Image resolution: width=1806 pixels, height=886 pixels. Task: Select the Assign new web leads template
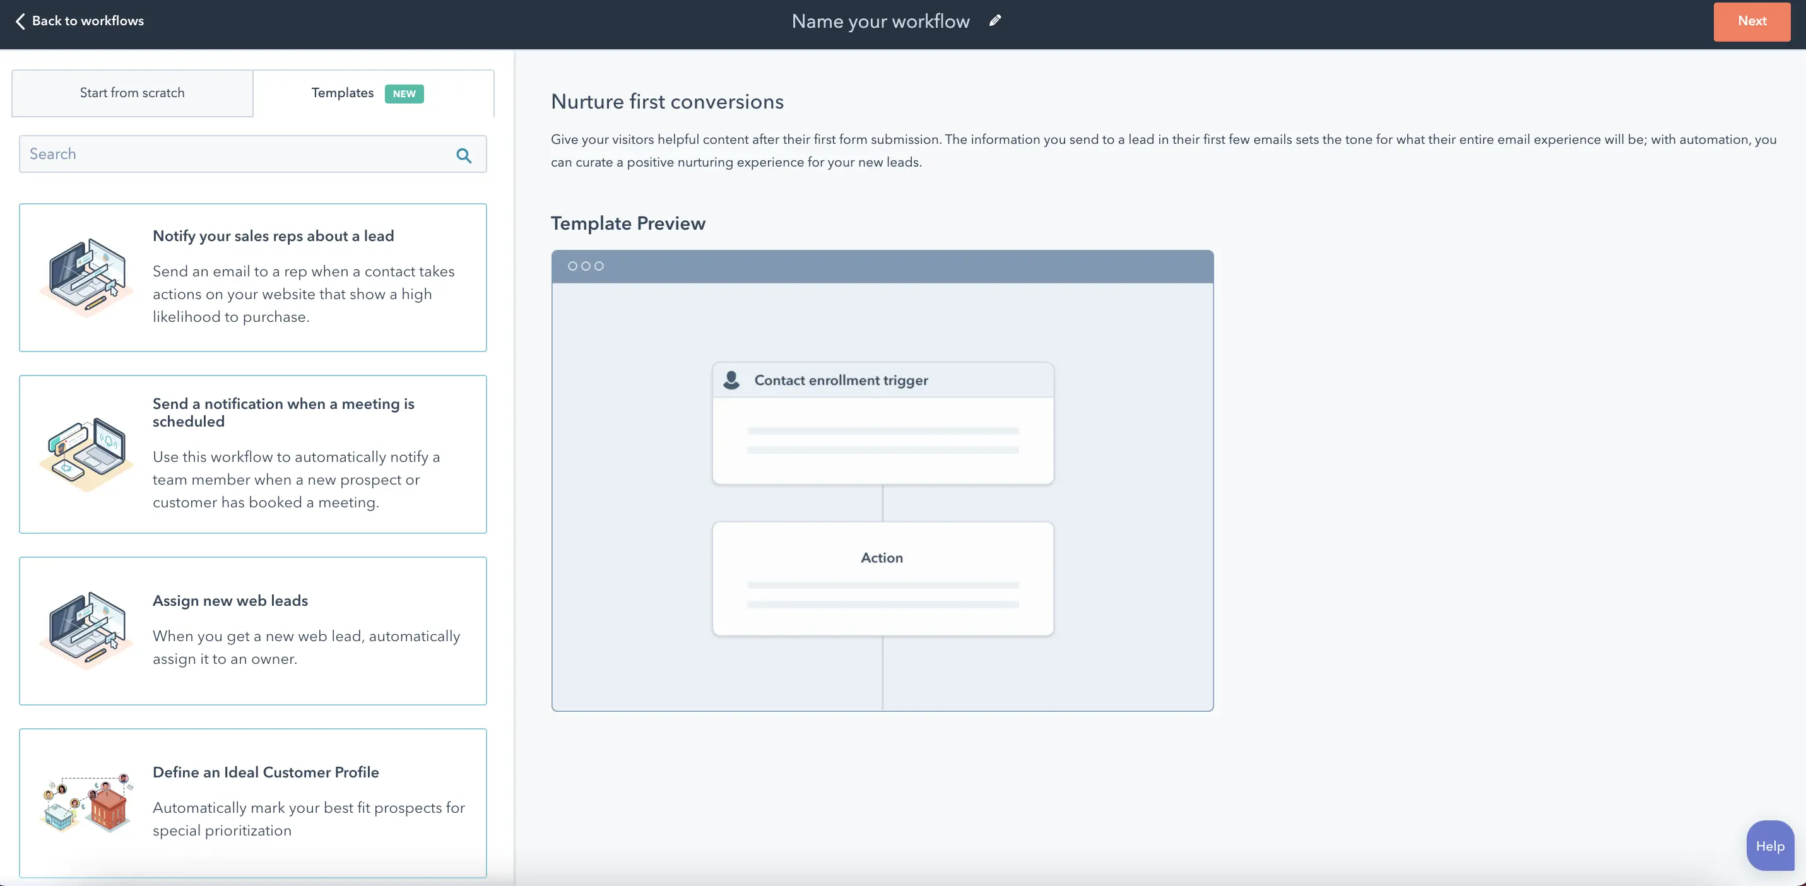coord(252,630)
